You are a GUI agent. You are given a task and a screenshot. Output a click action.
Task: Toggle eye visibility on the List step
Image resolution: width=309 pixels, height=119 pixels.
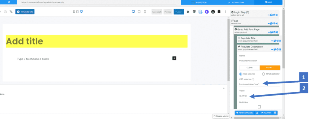tap(274, 23)
